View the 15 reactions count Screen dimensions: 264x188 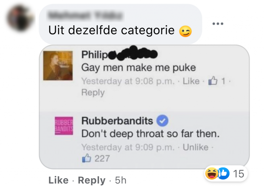238,174
